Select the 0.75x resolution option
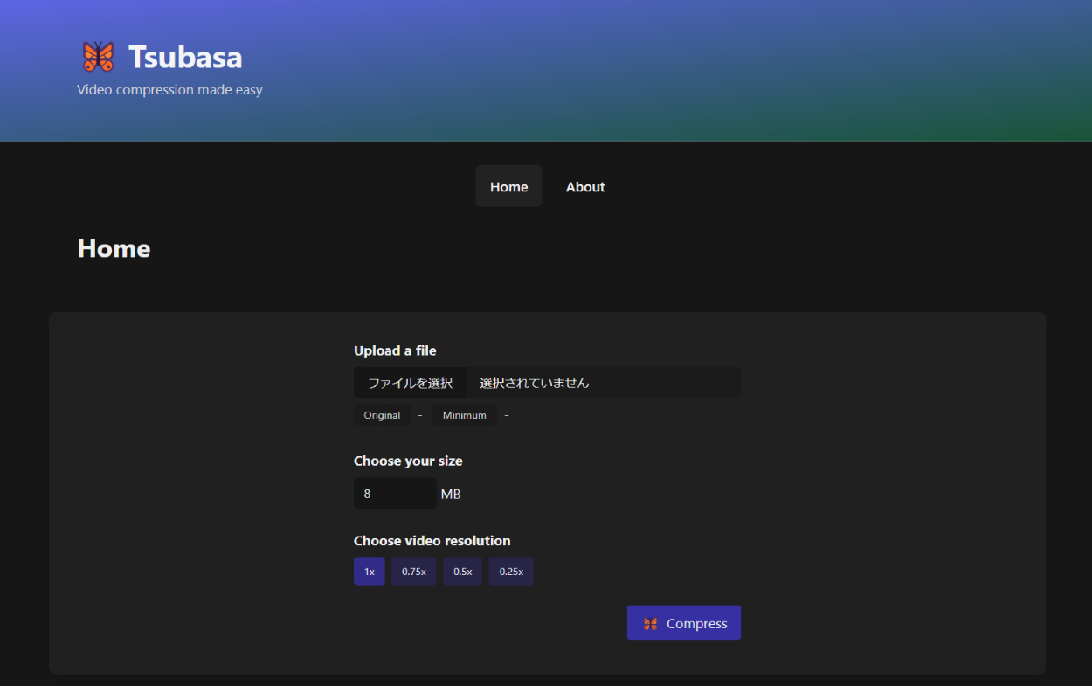The height and width of the screenshot is (686, 1092). (413, 572)
